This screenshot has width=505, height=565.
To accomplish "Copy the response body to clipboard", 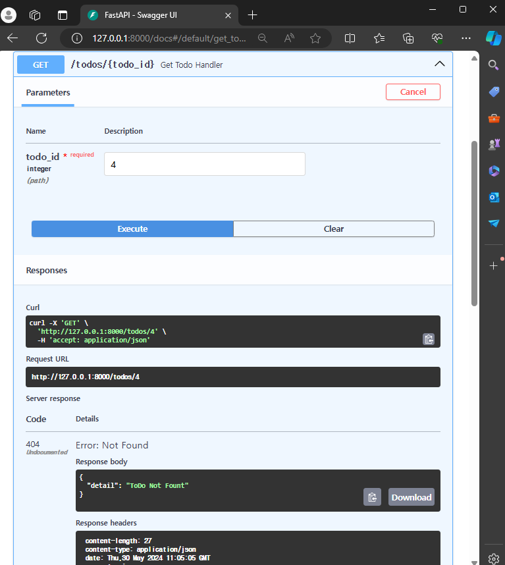I will click(372, 497).
